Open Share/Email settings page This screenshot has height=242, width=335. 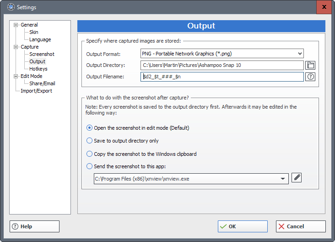click(x=42, y=83)
